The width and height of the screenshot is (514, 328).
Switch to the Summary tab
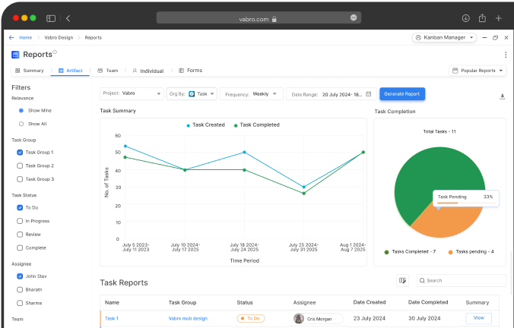pos(29,71)
